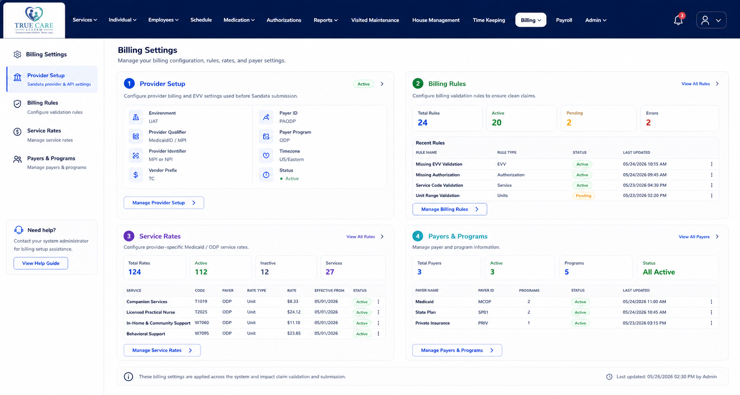Click Provider Setup bank icon in sidebar
Screen dimensions: 740x395
click(x=17, y=77)
